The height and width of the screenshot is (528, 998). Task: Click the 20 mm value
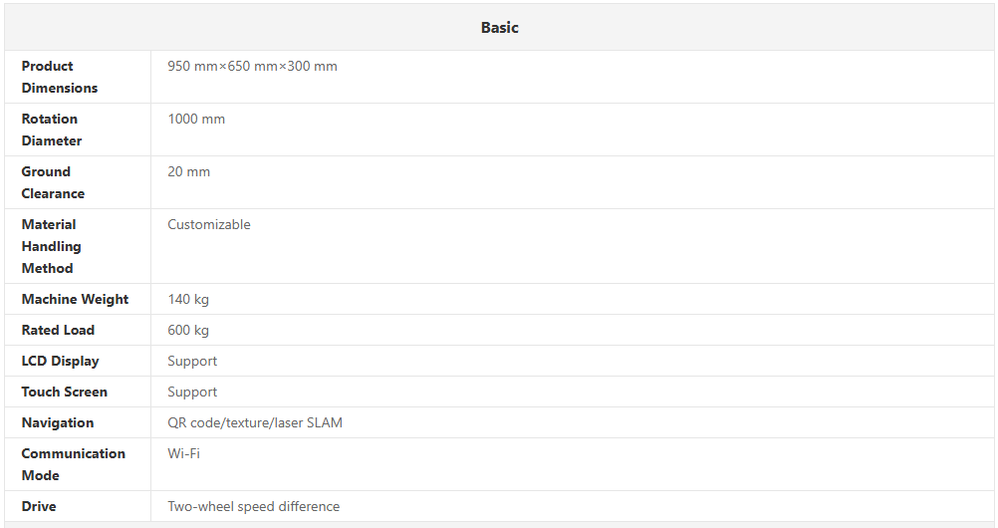pos(189,172)
